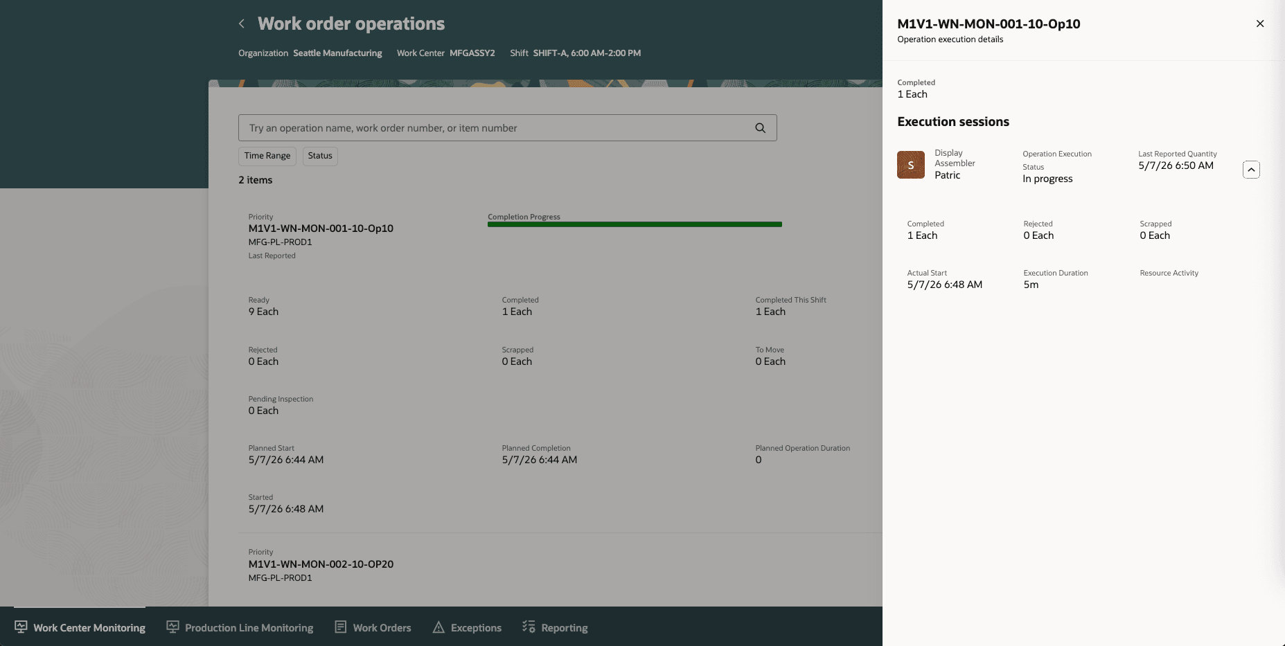Click the Execution sessions heading
The width and height of the screenshot is (1285, 646).
(953, 122)
